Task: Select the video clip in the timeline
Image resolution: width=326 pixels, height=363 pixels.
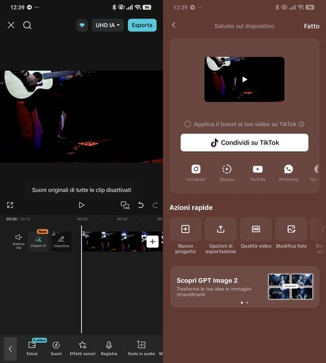Action: pos(115,241)
